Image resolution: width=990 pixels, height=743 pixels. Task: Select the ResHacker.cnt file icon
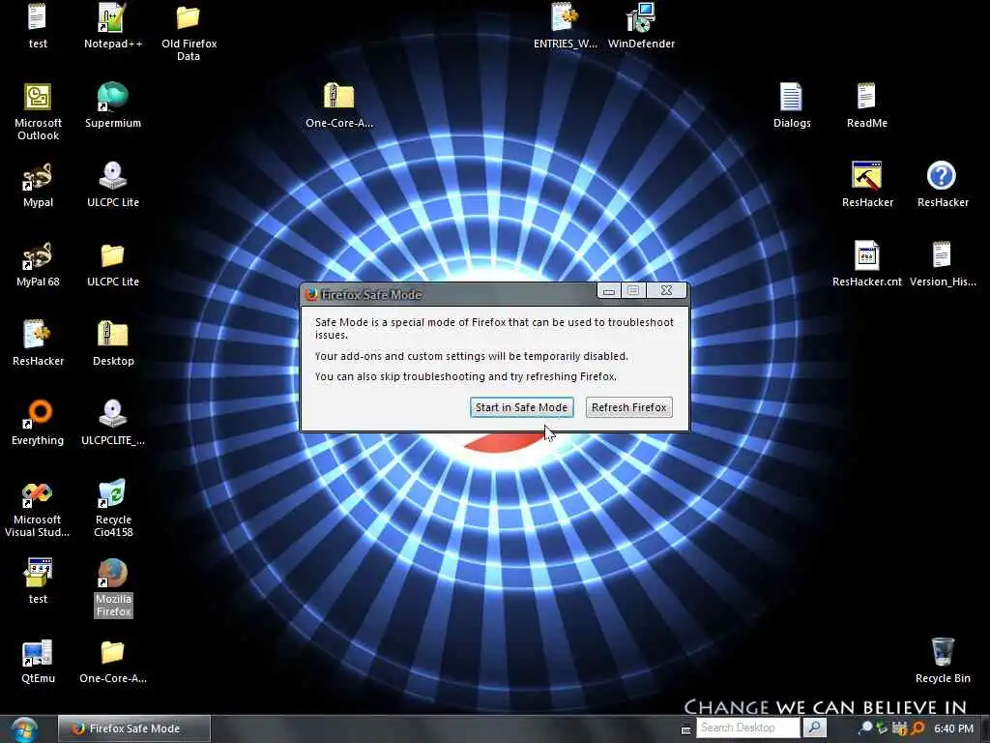(867, 264)
